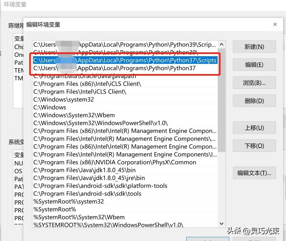Screen dimensions: 286x241
Task: Close the 编辑环境变量 dialog
Action: [x=275, y=24]
